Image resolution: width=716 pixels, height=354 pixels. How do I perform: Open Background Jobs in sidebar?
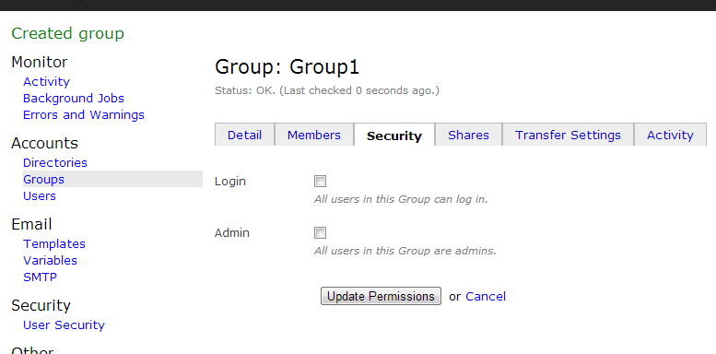click(x=74, y=99)
